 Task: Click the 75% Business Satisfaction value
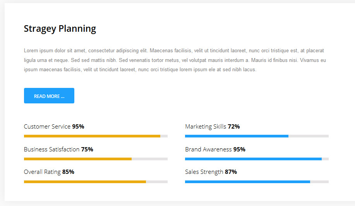click(x=87, y=149)
